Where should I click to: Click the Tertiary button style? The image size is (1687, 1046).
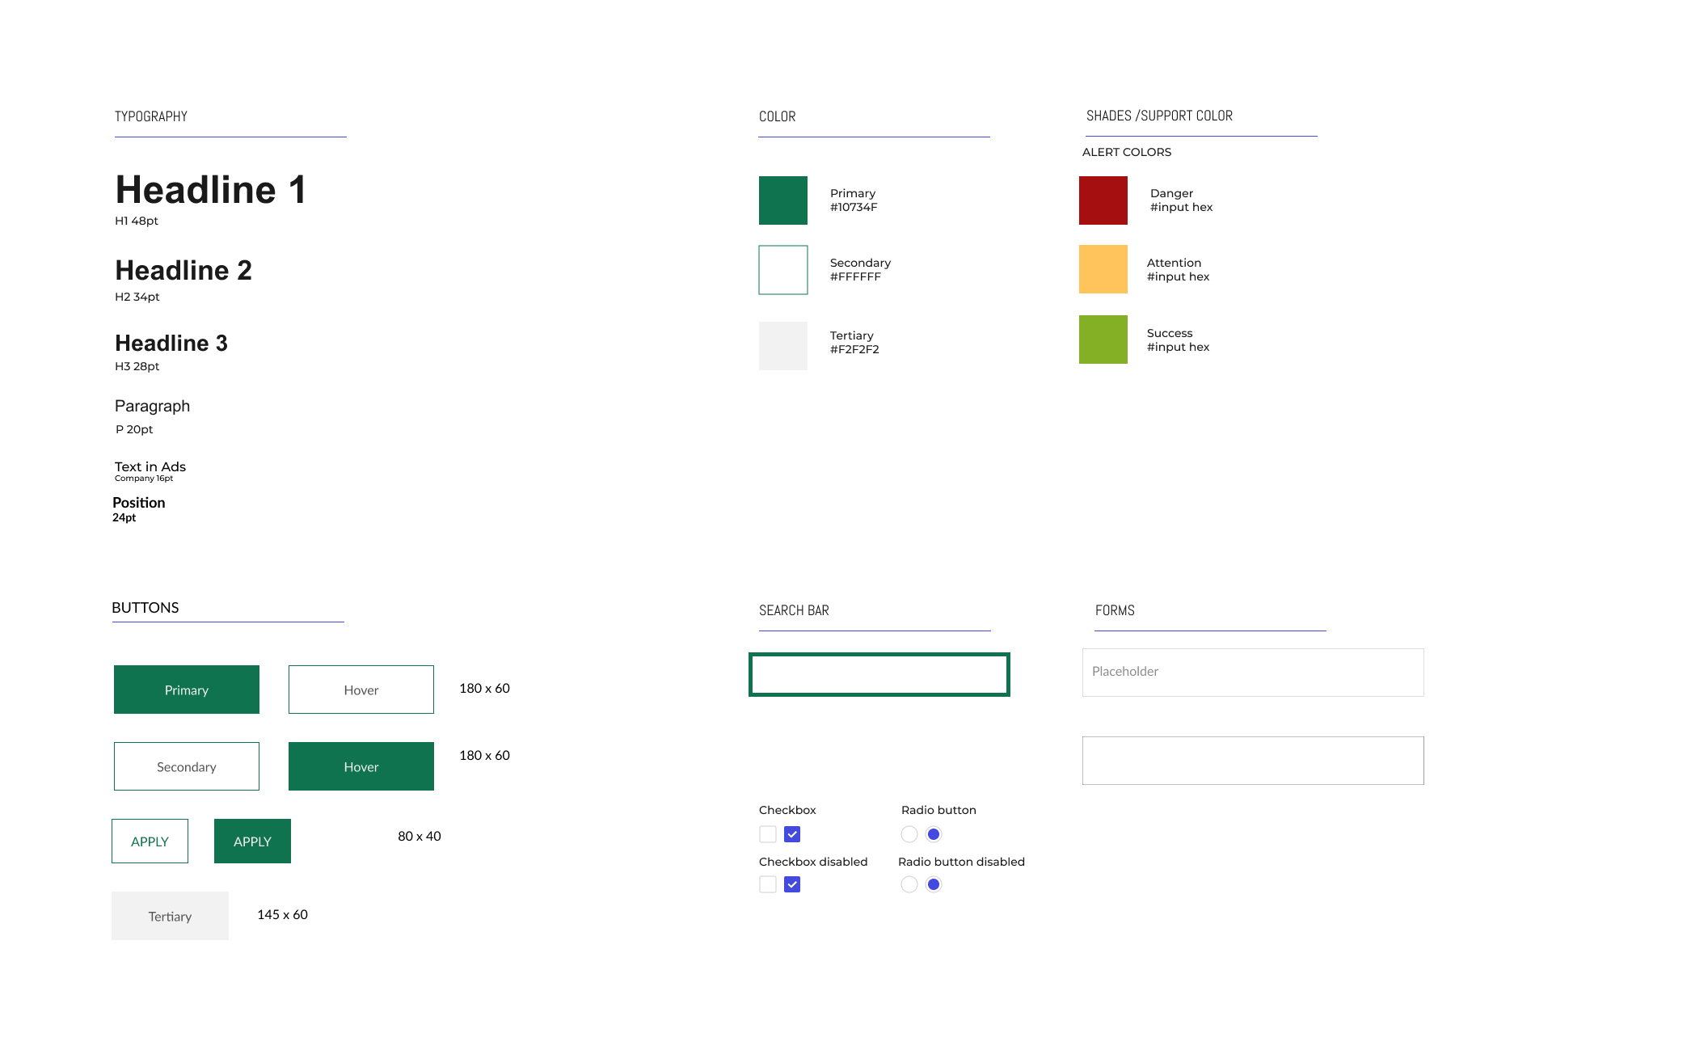[171, 915]
